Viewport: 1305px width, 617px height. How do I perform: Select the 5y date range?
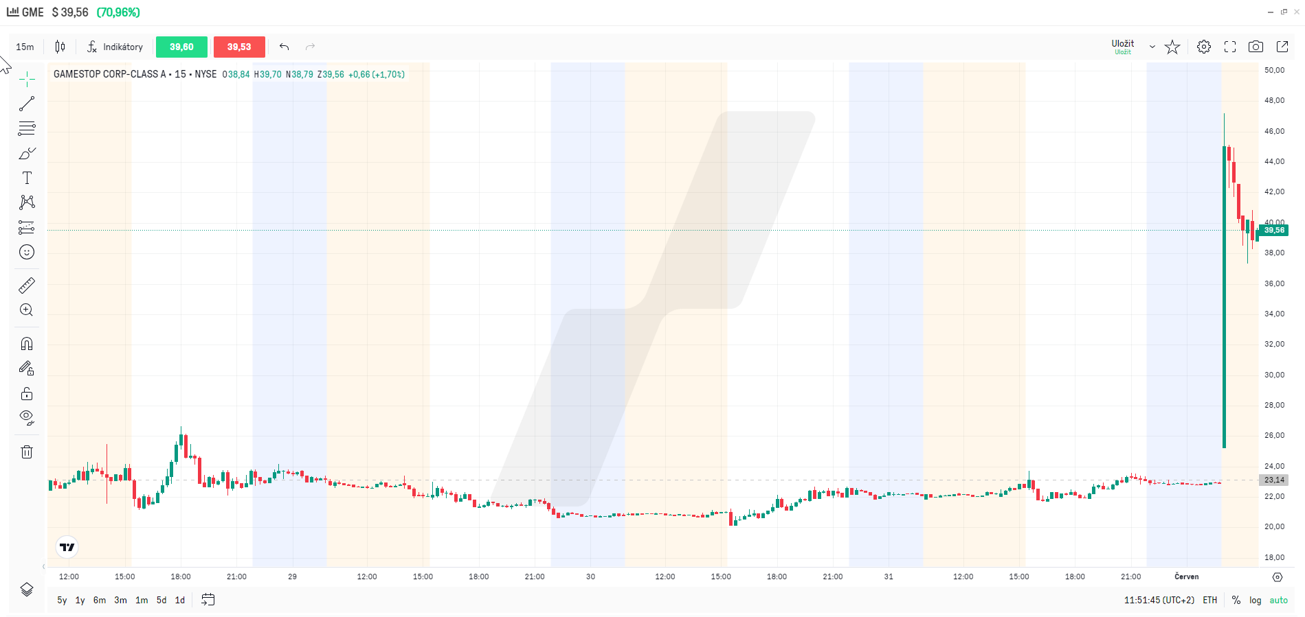tap(62, 600)
